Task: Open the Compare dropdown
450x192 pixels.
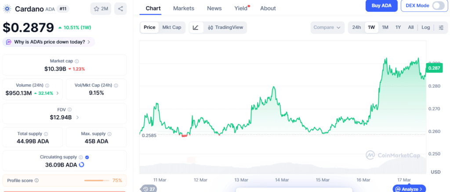Action: click(x=327, y=28)
